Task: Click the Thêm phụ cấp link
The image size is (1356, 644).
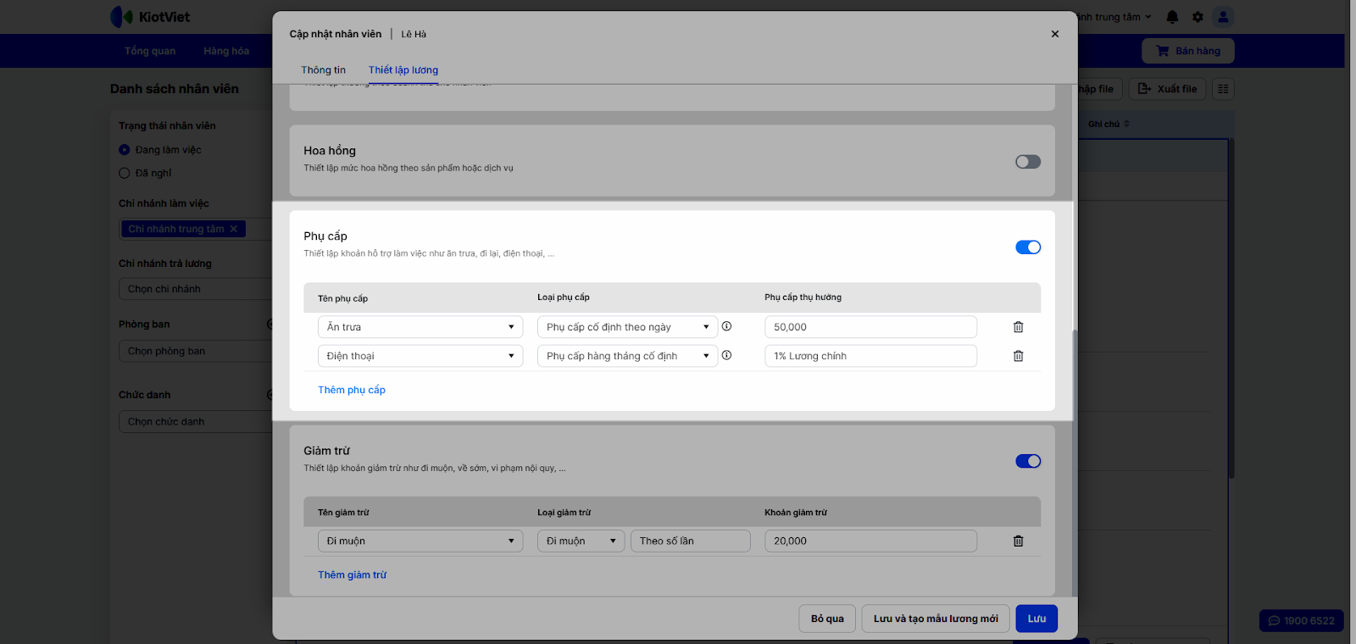Action: (352, 390)
